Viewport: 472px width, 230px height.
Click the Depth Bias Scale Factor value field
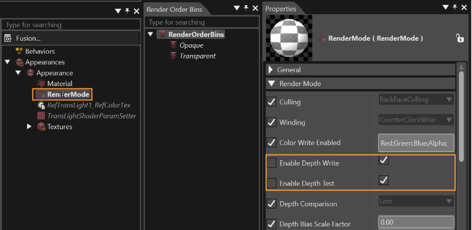[x=416, y=222]
